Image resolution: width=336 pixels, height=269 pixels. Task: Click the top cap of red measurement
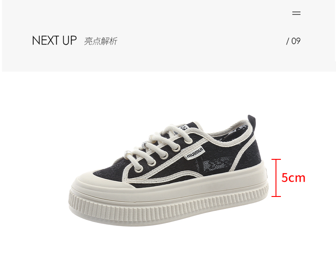(x=276, y=159)
